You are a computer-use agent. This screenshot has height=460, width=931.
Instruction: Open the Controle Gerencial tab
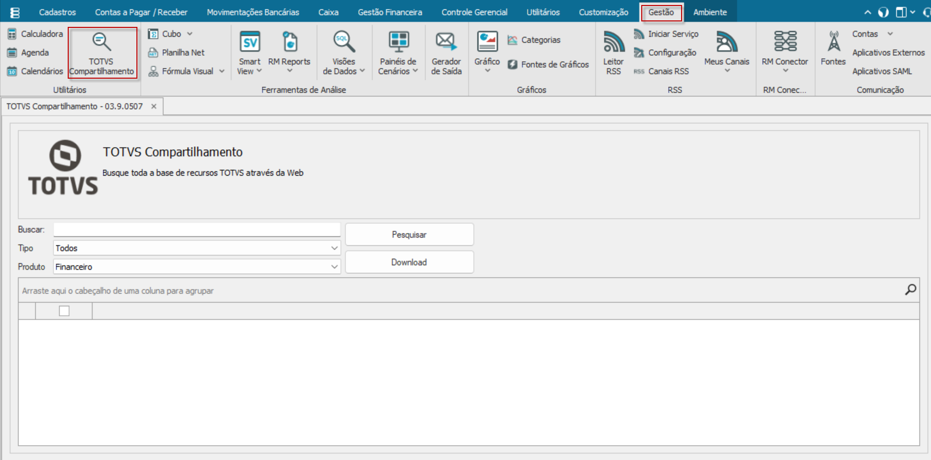(x=474, y=12)
